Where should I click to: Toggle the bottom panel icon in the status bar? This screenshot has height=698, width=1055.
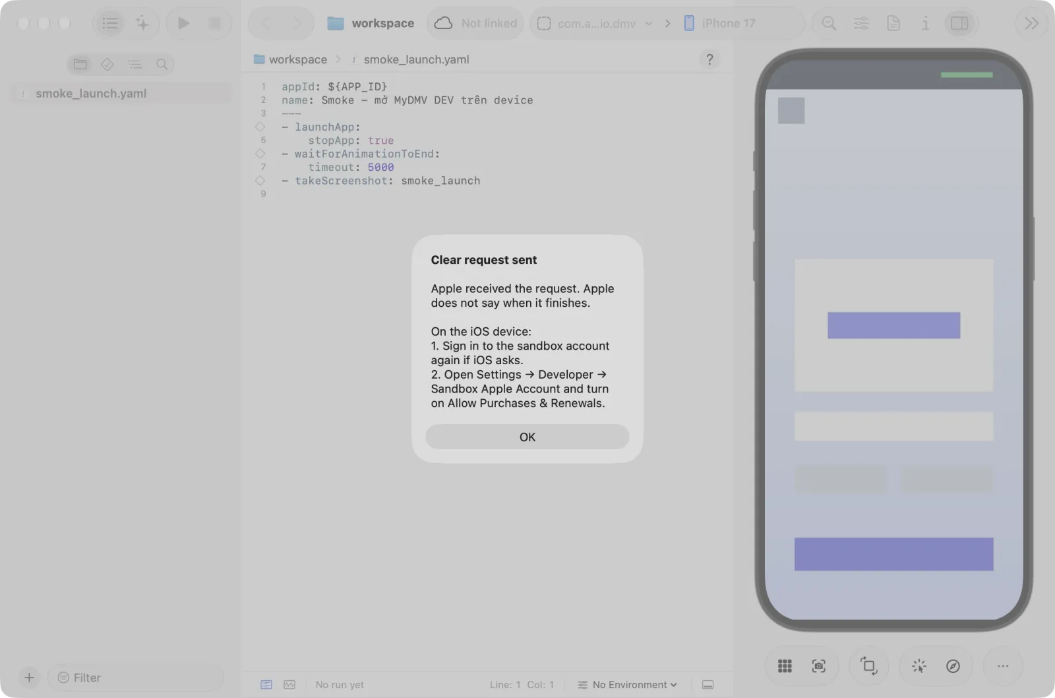point(708,685)
